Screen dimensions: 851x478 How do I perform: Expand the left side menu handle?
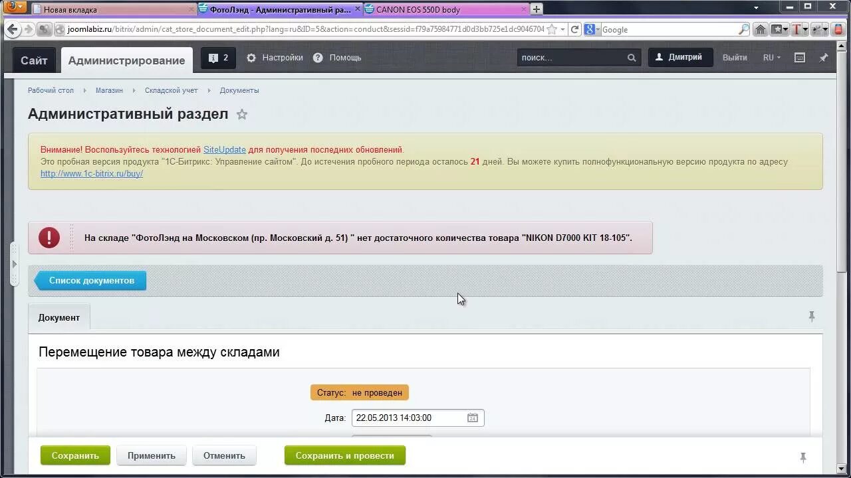(14, 264)
